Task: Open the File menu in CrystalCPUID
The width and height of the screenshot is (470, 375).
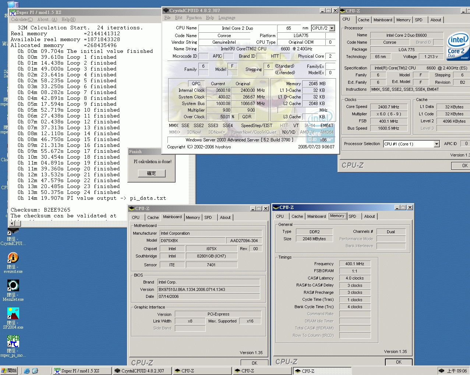Action: pyautogui.click(x=167, y=18)
